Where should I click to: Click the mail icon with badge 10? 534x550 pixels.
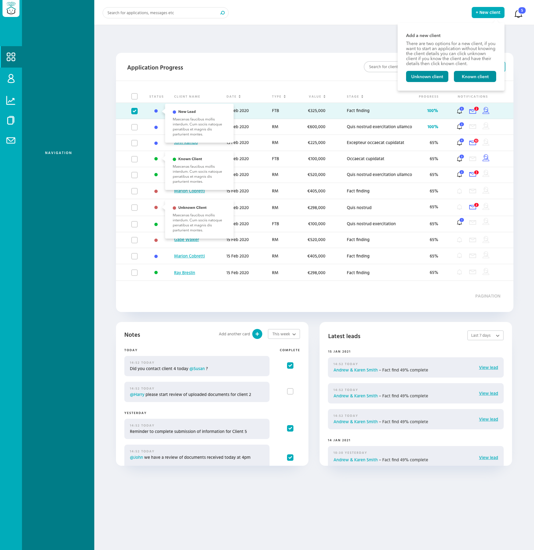(x=473, y=143)
